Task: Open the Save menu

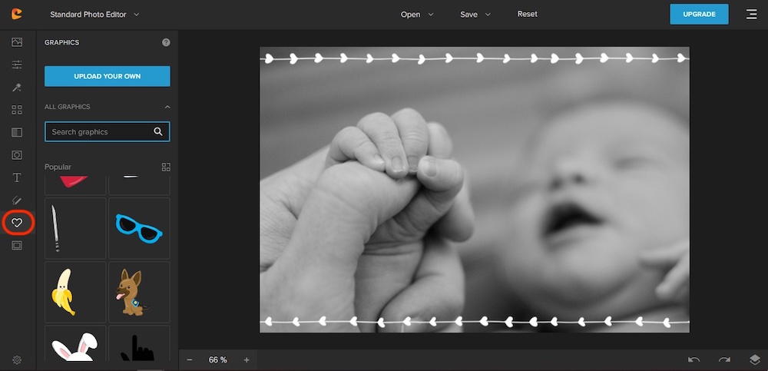Action: [x=475, y=15]
